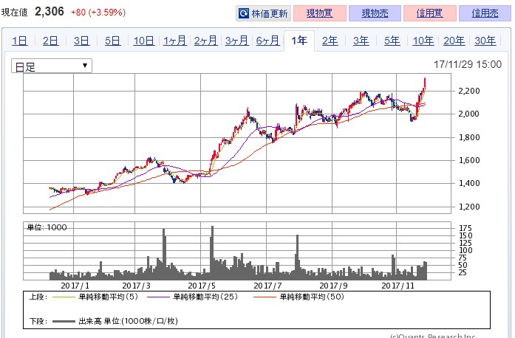This screenshot has width=515, height=338.
Task: Switch chart to 1日 period
Action: tap(19, 41)
